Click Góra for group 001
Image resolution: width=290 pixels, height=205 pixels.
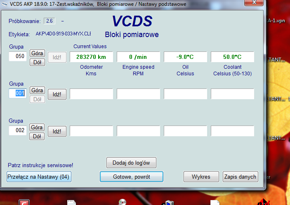tap(37, 90)
